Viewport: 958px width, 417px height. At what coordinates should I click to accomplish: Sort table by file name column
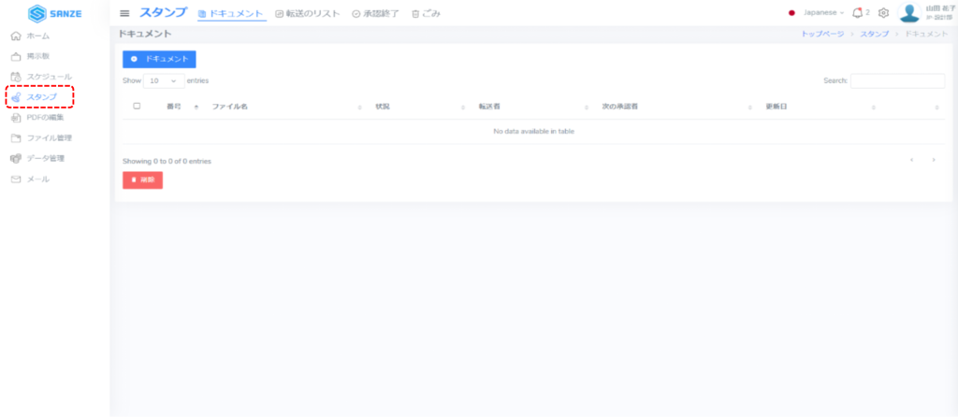pos(230,107)
